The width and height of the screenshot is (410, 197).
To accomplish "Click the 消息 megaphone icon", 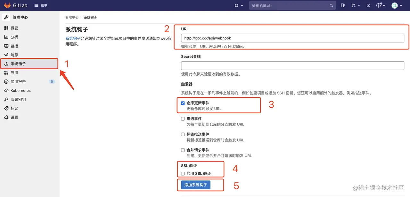I will coord(6,55).
